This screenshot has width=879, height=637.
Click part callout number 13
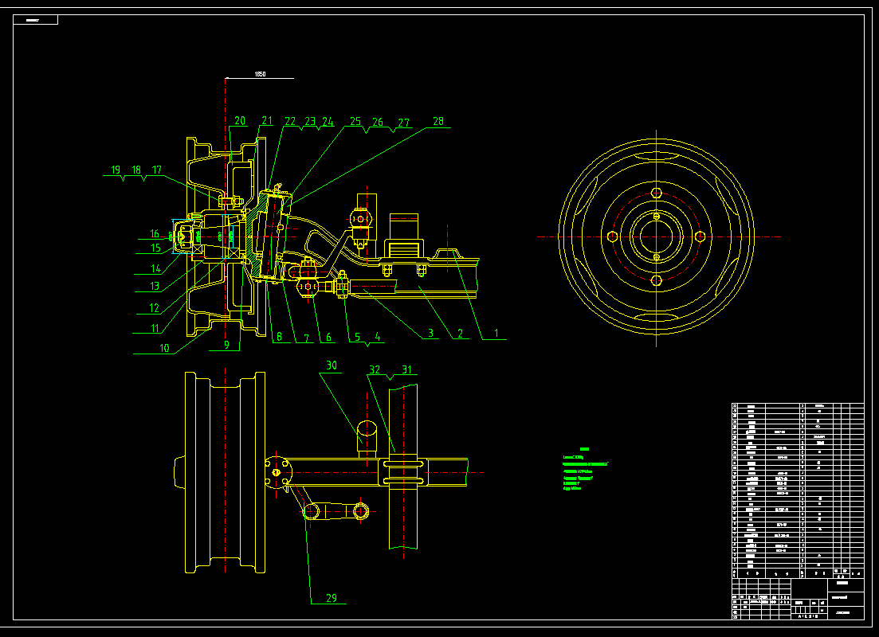(x=155, y=287)
